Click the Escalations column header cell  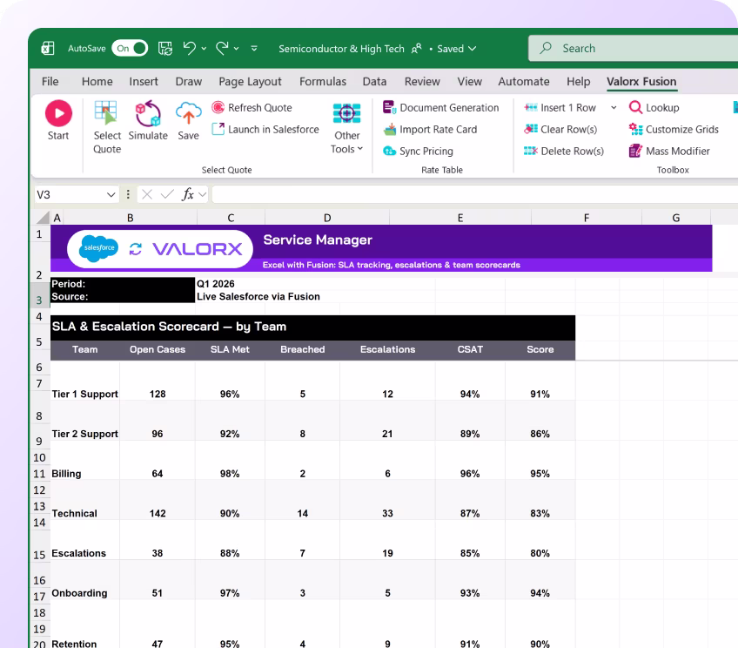(x=387, y=349)
